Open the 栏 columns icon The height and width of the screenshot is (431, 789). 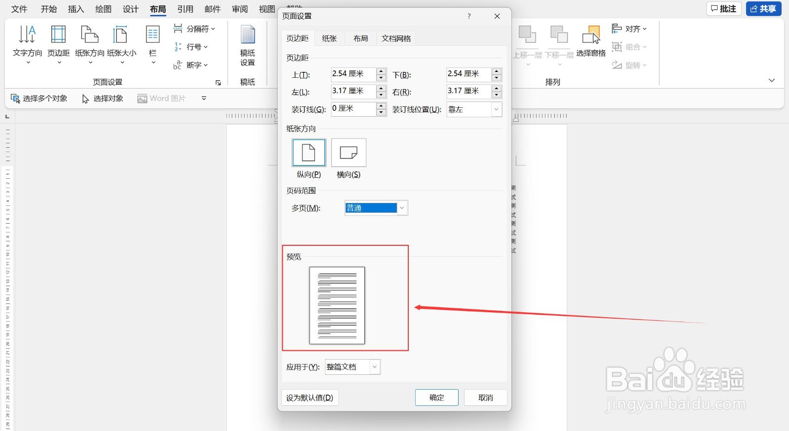(153, 44)
